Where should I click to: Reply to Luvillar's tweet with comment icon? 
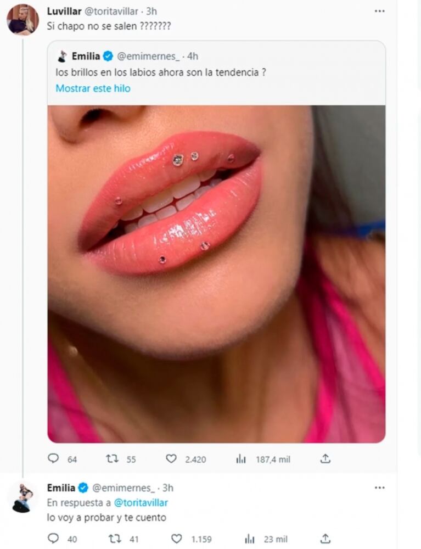tap(53, 458)
